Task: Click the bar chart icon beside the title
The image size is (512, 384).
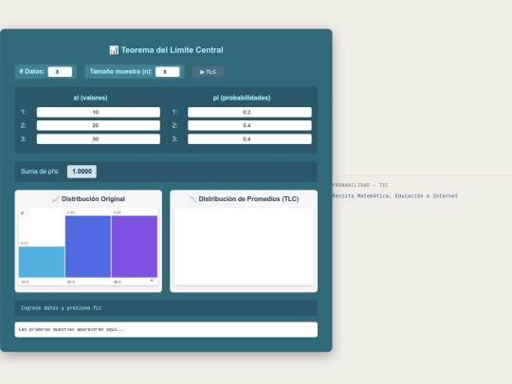Action: point(114,50)
